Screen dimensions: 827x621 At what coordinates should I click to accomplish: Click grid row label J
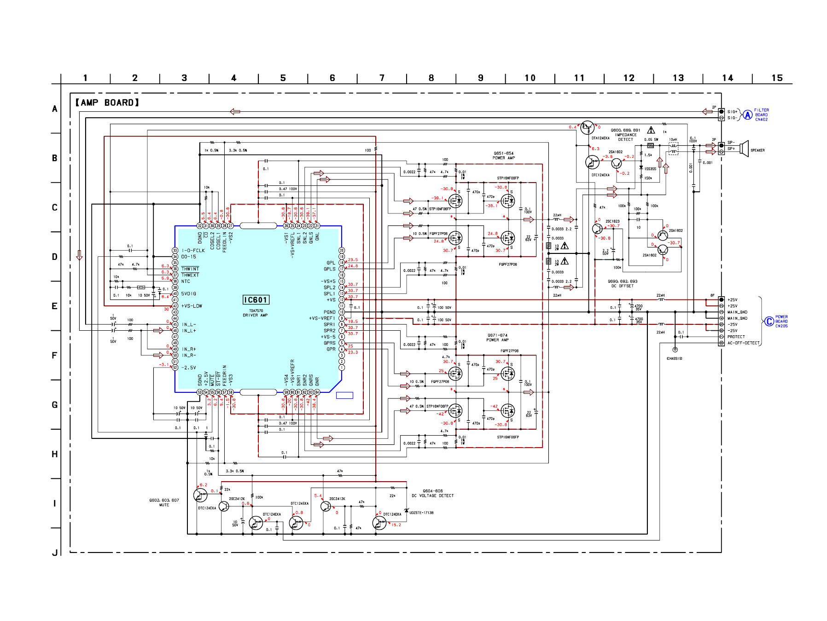click(x=55, y=552)
